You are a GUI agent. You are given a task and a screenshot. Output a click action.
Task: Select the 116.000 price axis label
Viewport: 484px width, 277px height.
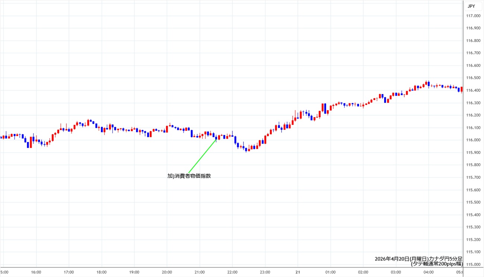473,140
